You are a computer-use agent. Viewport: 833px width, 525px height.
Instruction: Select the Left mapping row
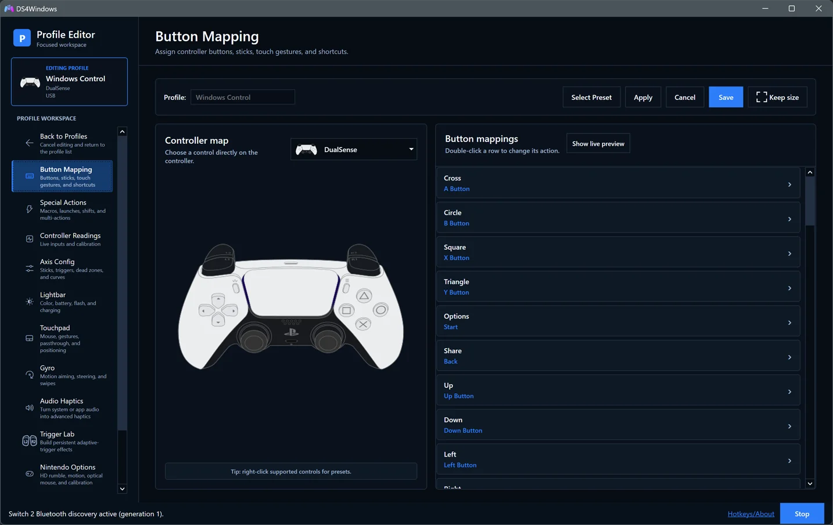pos(618,459)
